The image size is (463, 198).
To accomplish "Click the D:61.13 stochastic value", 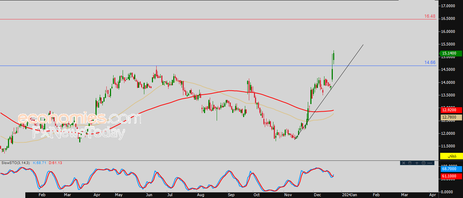I will pos(55,163).
